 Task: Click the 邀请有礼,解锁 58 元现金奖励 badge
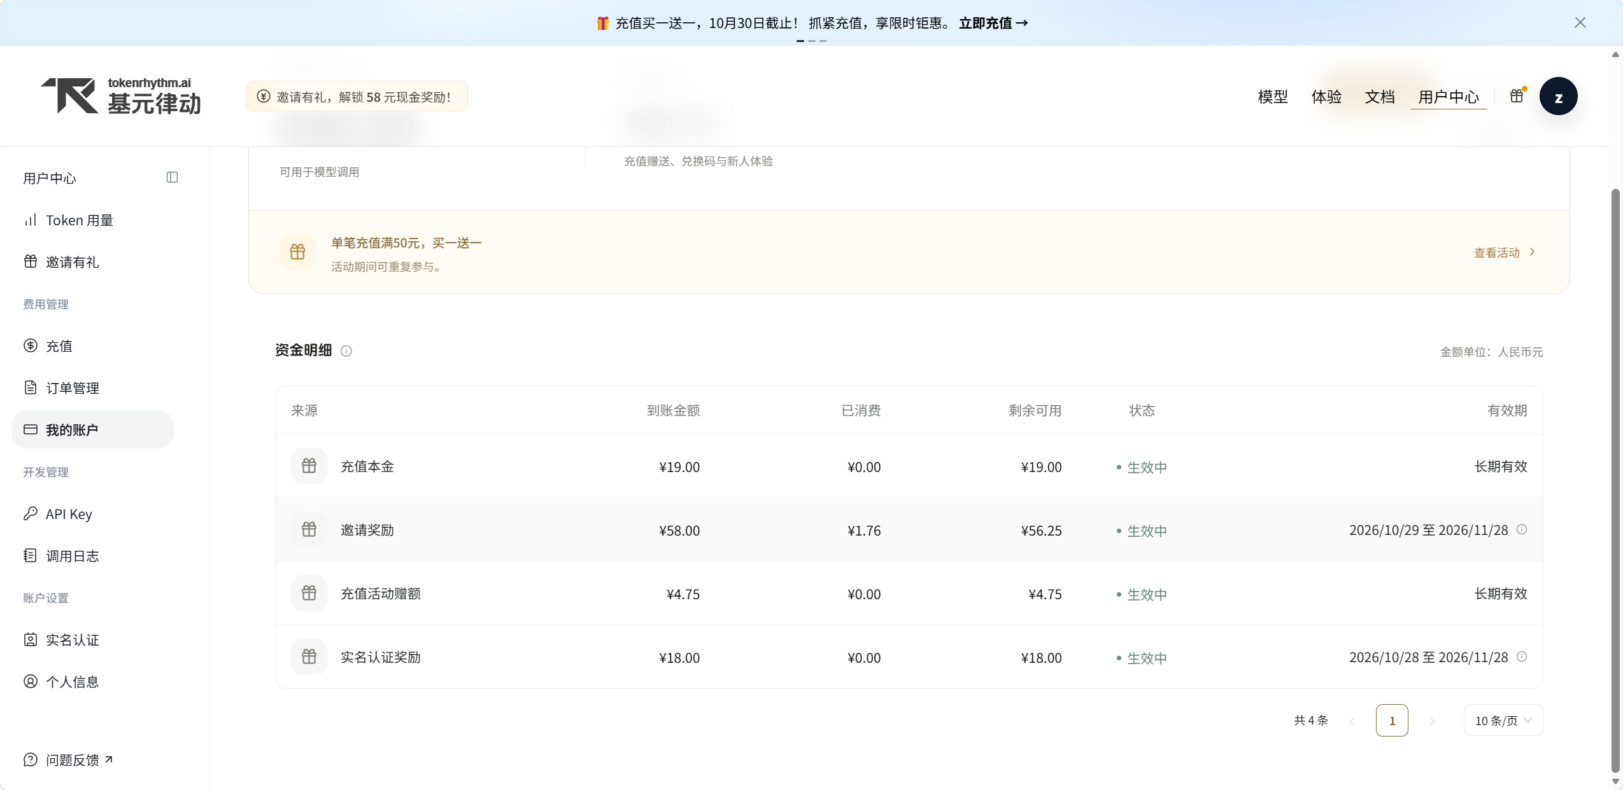[x=357, y=97]
